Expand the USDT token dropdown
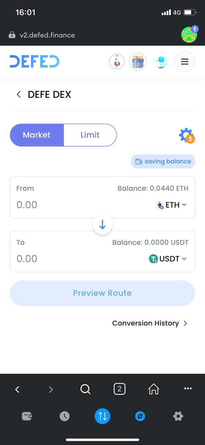The image size is (205, 445). (168, 259)
